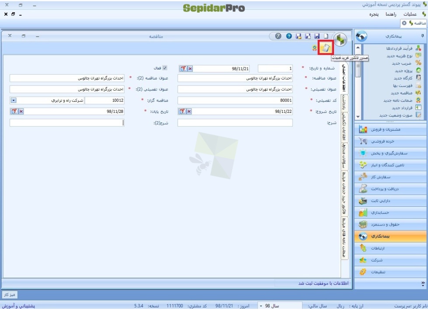
Task: Open the دریافت و پرداخت module
Action: point(390,189)
